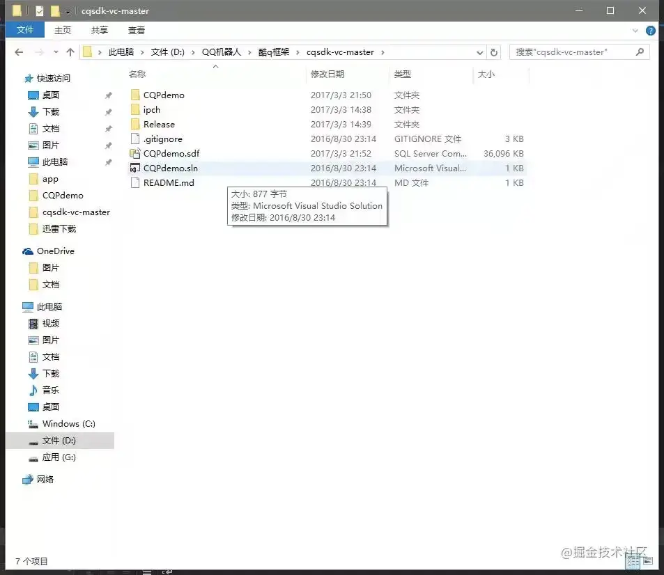Expand breadcrumb arrow after 文件 (D:)
This screenshot has width=664, height=575.
pos(193,52)
